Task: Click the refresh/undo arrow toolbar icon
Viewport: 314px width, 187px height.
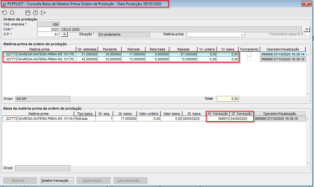Action: (4, 13)
